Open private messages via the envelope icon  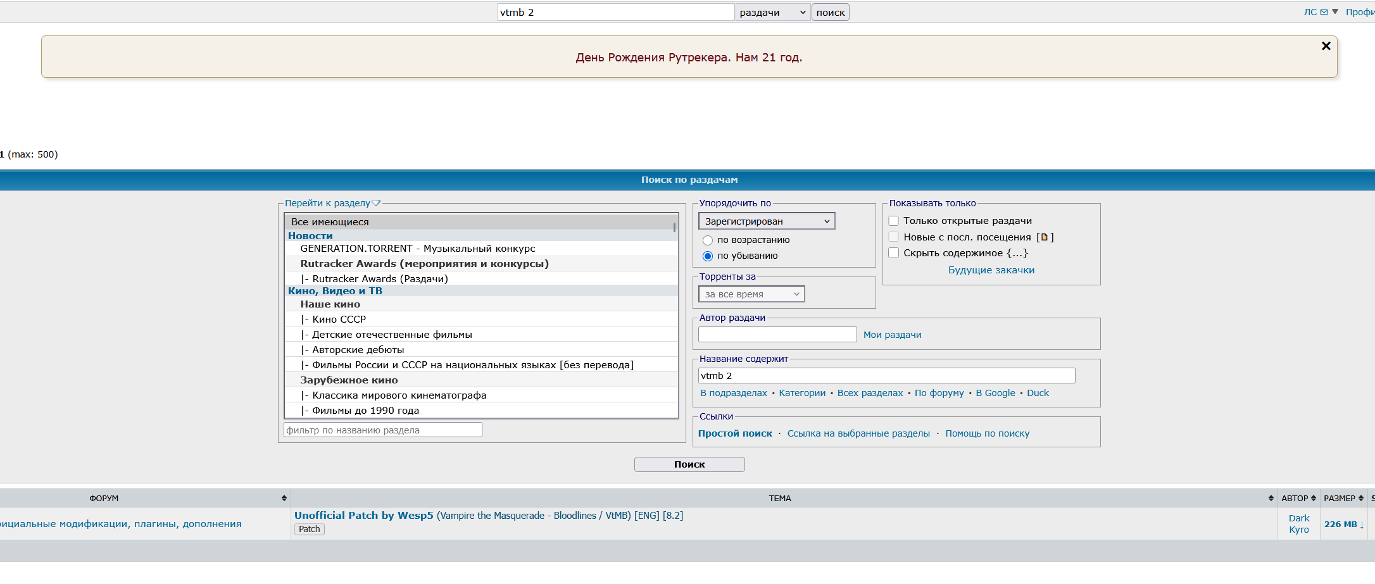[x=1324, y=12]
